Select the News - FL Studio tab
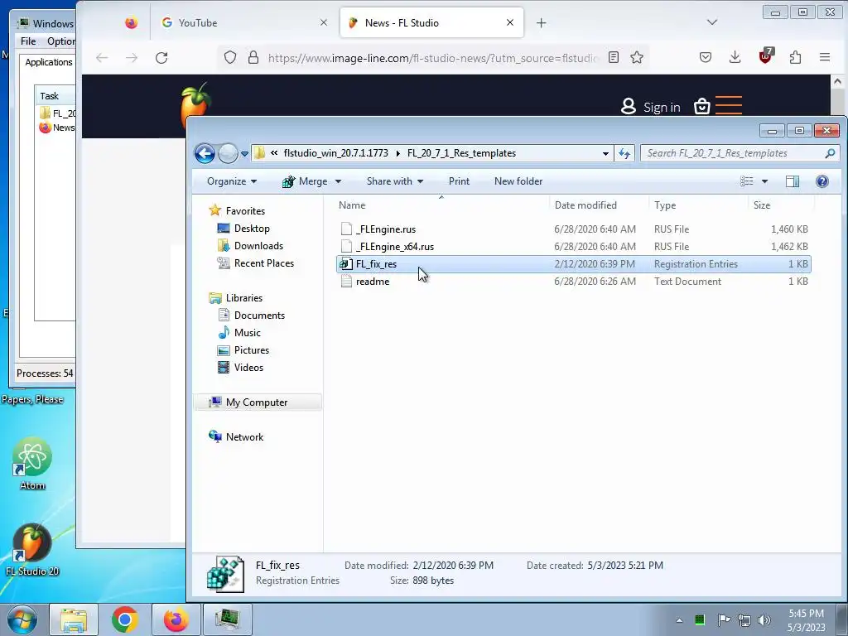This screenshot has height=636, width=848. (x=431, y=22)
